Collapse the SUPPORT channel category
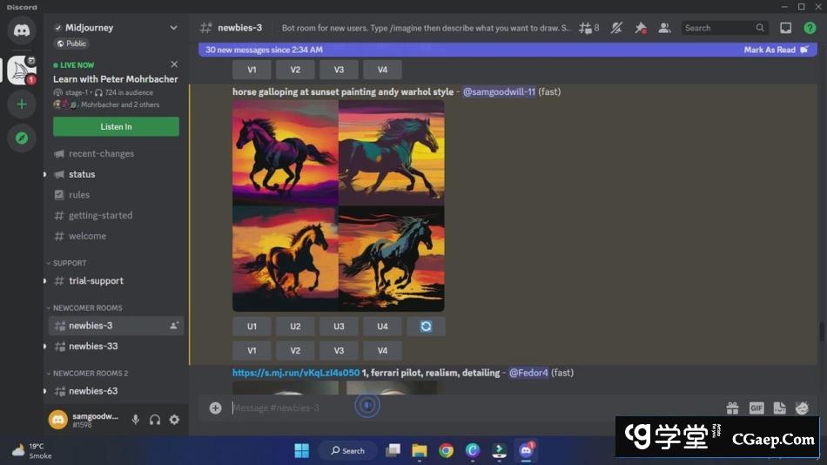Viewport: 827px width, 465px height. pyautogui.click(x=70, y=263)
